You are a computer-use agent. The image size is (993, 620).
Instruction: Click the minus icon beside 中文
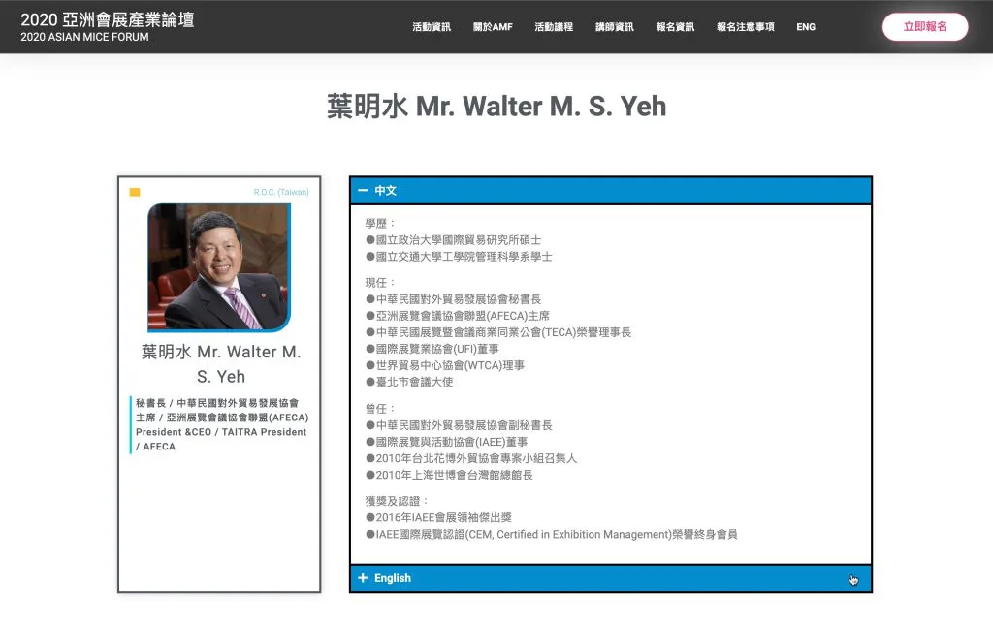[x=362, y=191]
